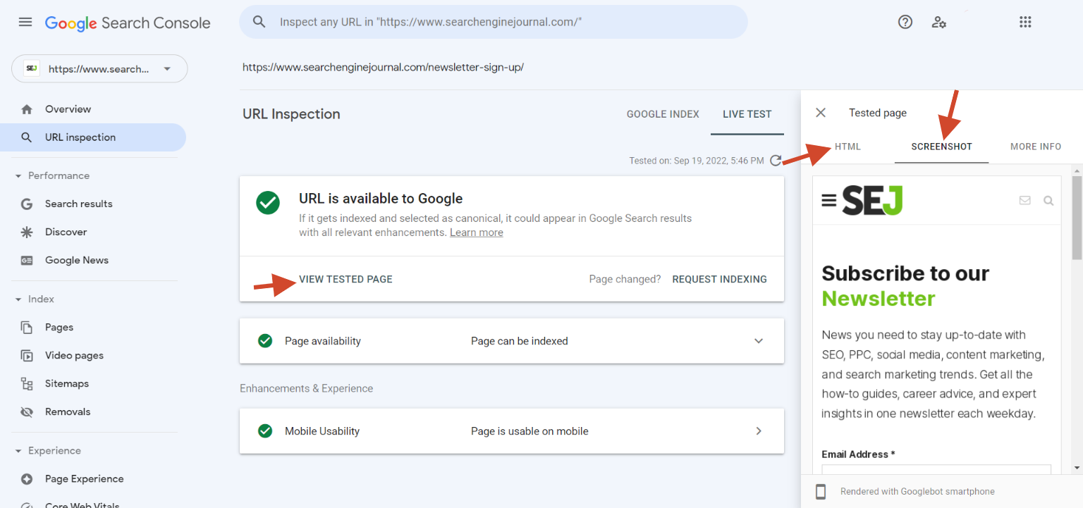This screenshot has width=1083, height=508.
Task: Click Request Indexing button
Action: pyautogui.click(x=719, y=279)
